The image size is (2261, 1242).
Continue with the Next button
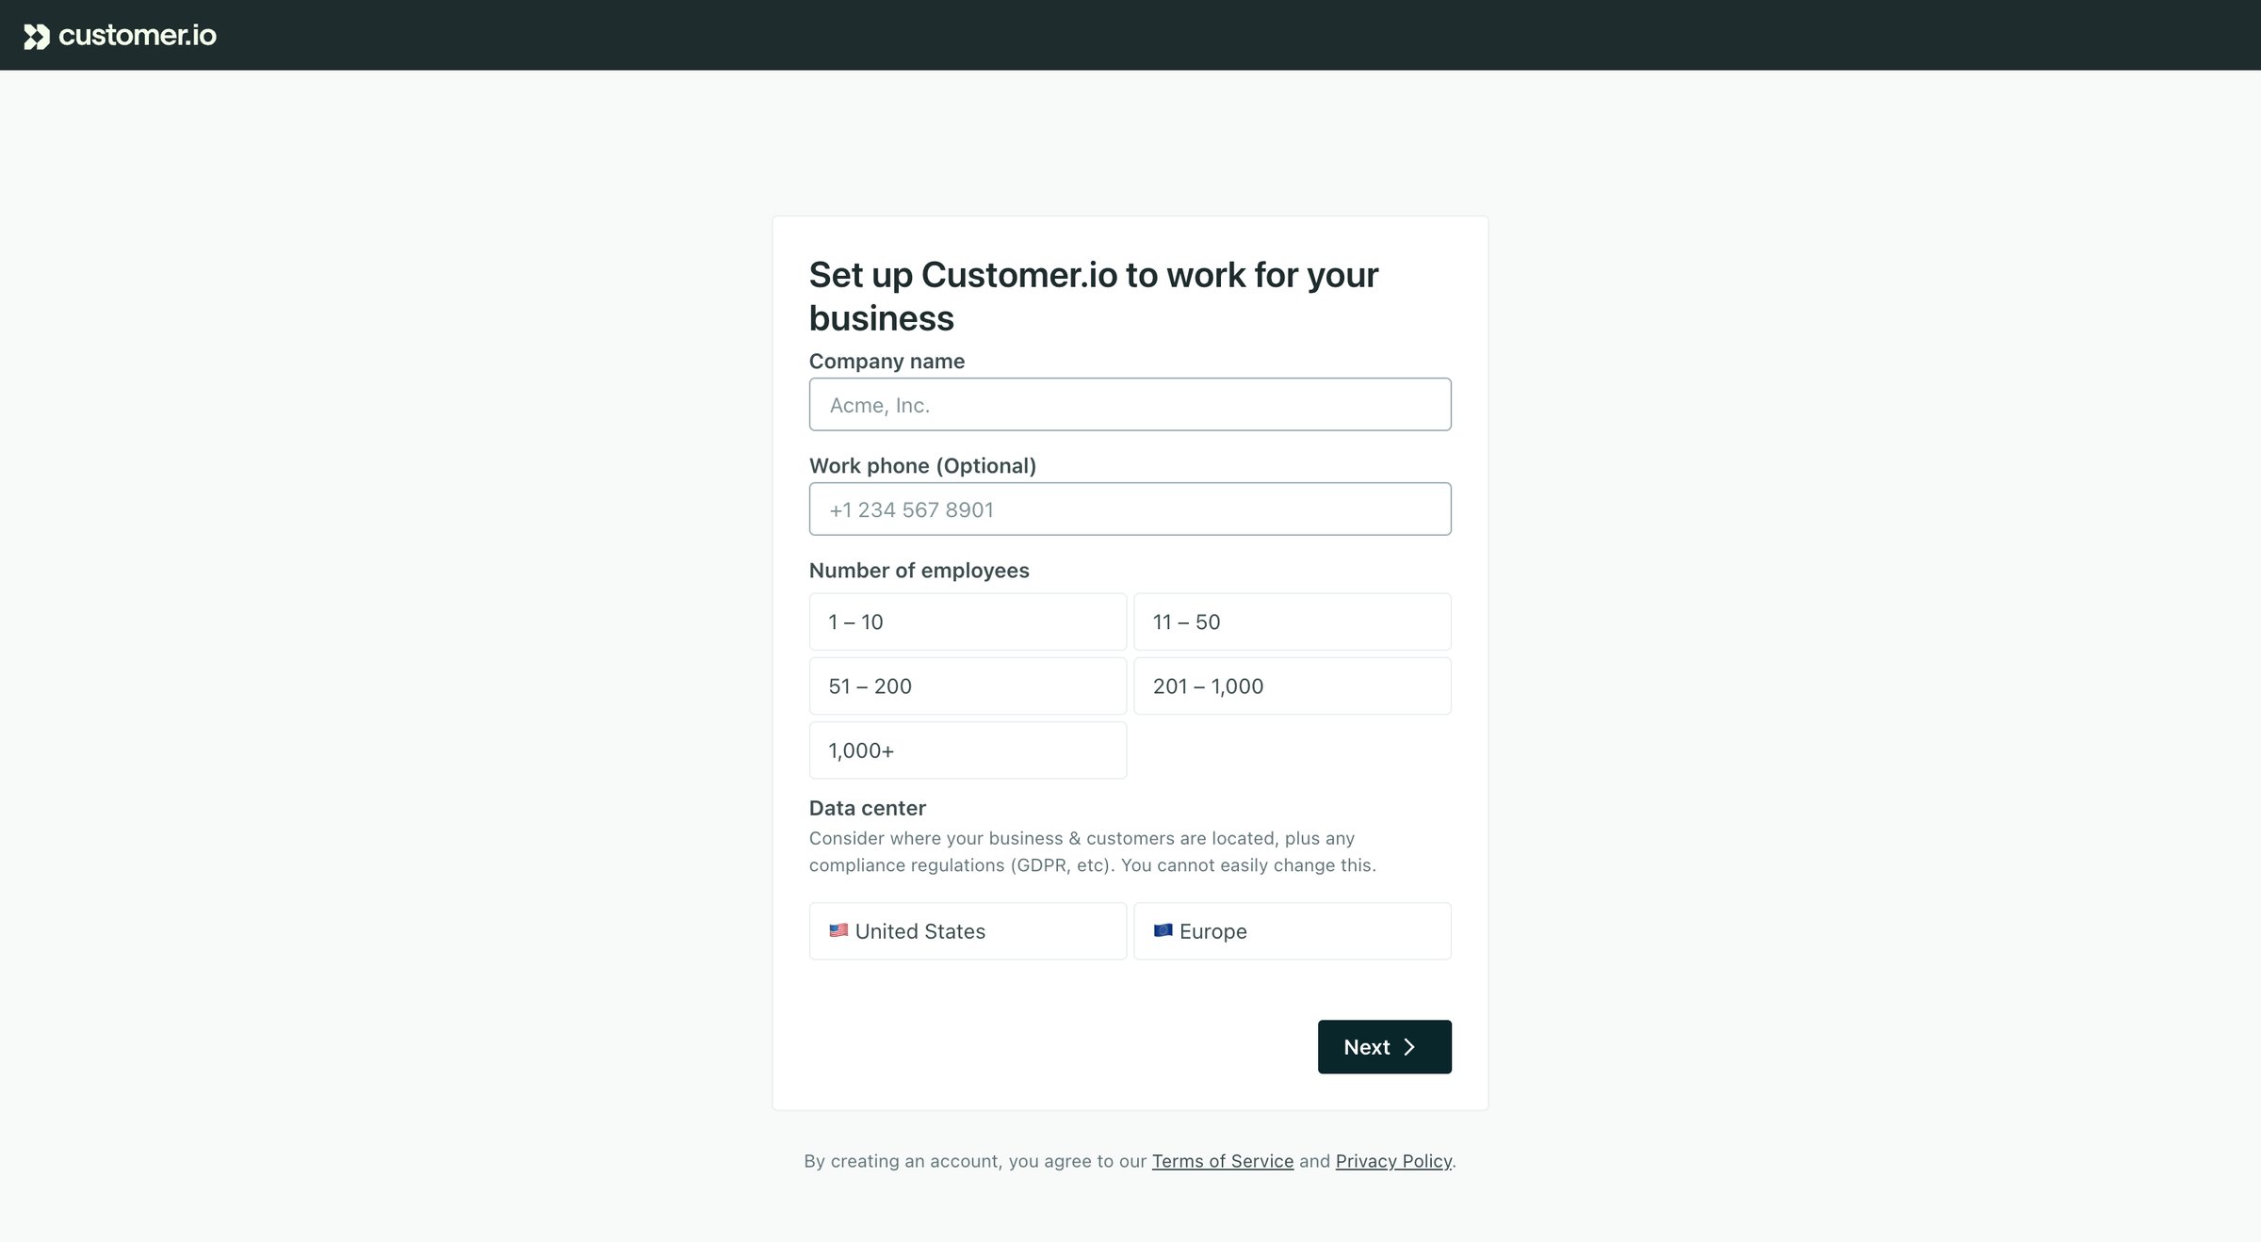[x=1384, y=1047]
